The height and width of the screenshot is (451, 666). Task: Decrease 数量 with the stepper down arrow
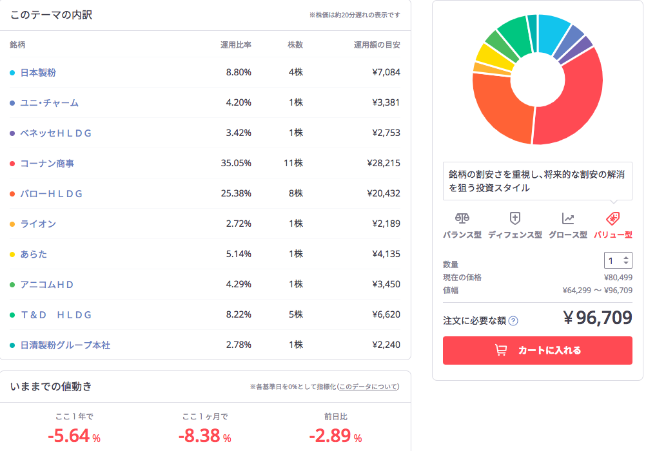[625, 263]
